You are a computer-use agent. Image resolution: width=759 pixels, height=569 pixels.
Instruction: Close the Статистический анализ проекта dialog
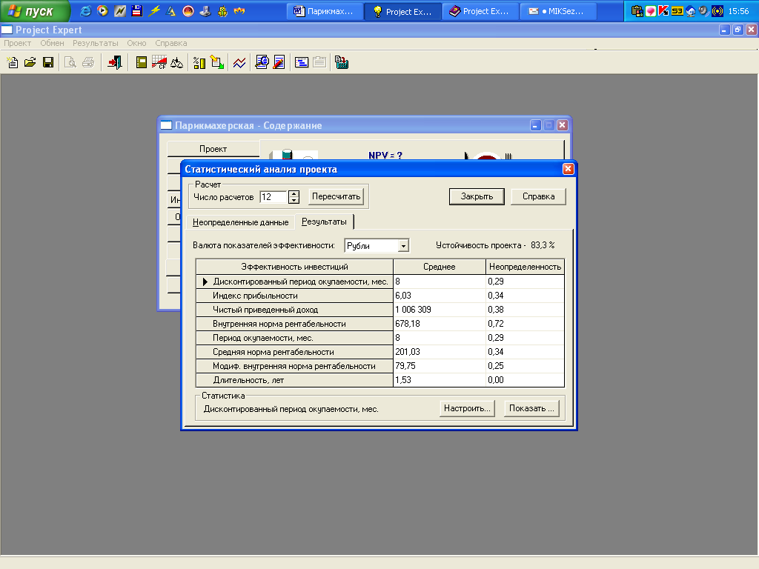568,168
